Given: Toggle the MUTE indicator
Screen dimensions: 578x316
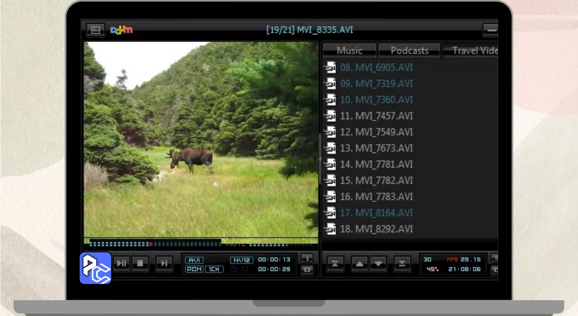Looking at the screenshot, I should click(235, 244).
